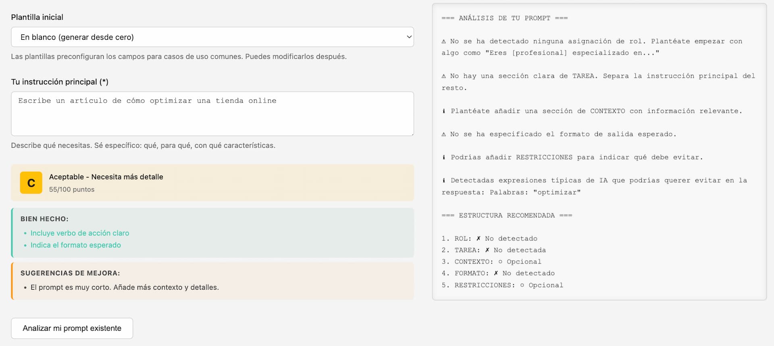
Task: Click the chevron arrow of the template selector
Action: (409, 37)
